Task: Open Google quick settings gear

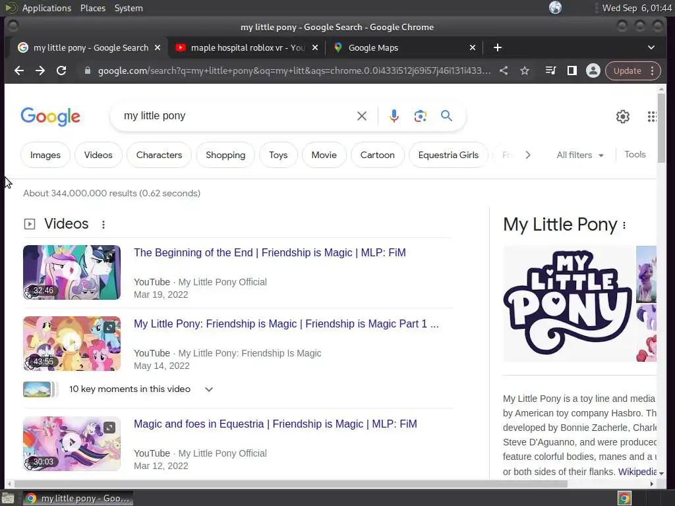Action: click(622, 116)
